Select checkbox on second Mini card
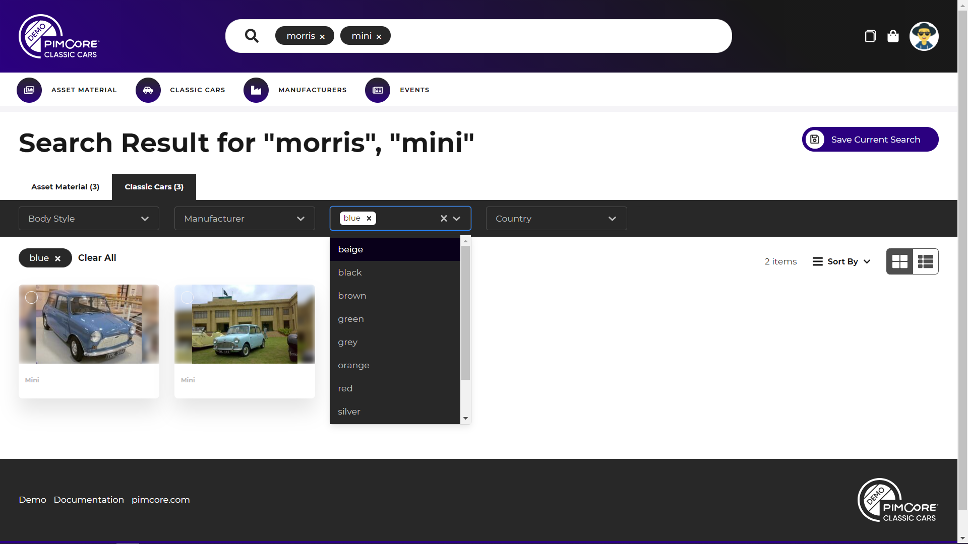 [187, 298]
